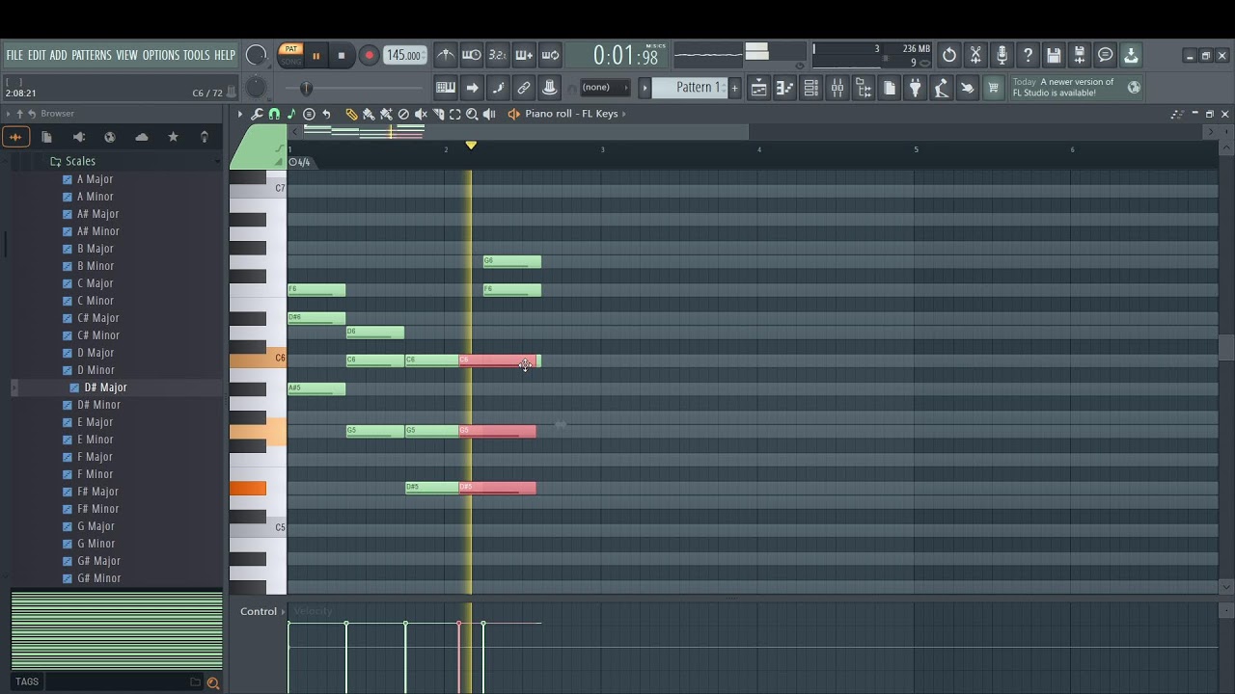Open the VIEW menu
The image size is (1235, 694).
point(127,55)
